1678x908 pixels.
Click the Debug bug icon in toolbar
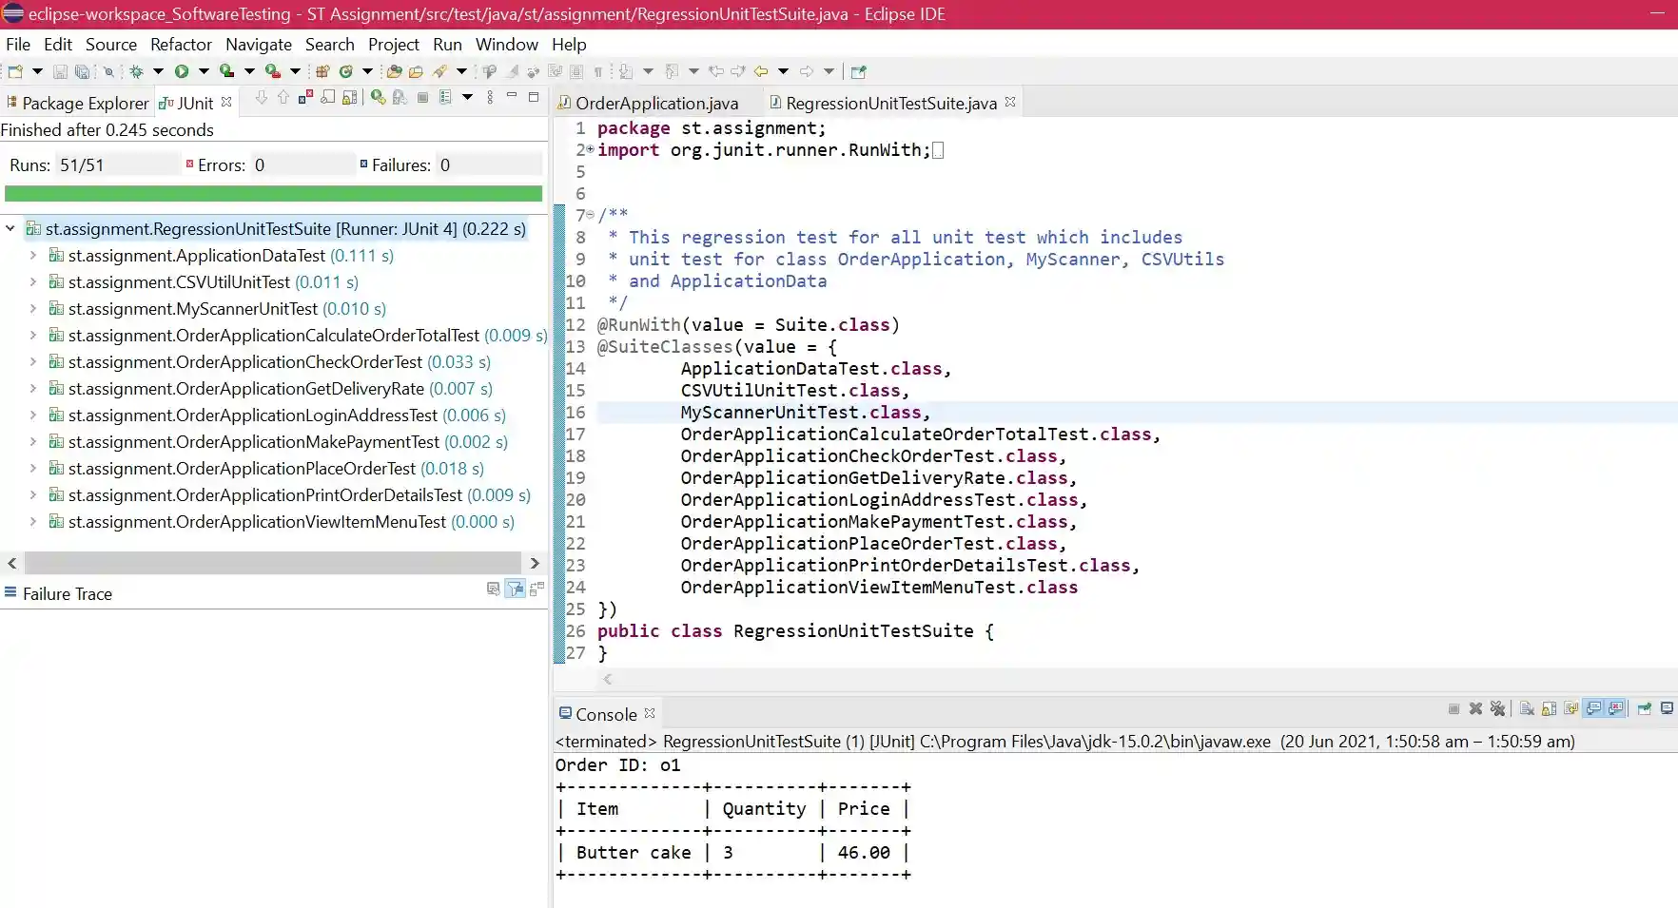(x=136, y=71)
